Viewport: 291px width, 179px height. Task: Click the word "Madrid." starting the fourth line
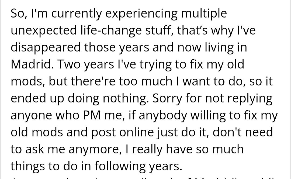(x=32, y=64)
